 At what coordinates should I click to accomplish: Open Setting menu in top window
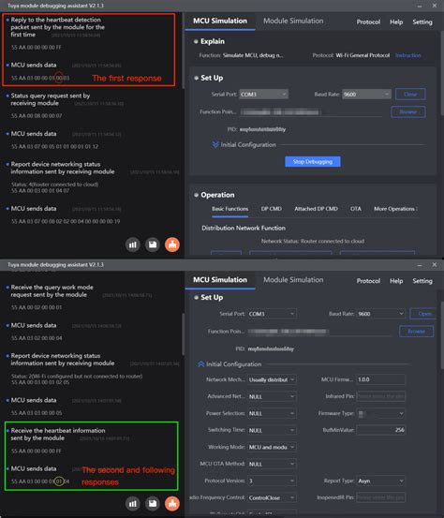[x=422, y=22]
